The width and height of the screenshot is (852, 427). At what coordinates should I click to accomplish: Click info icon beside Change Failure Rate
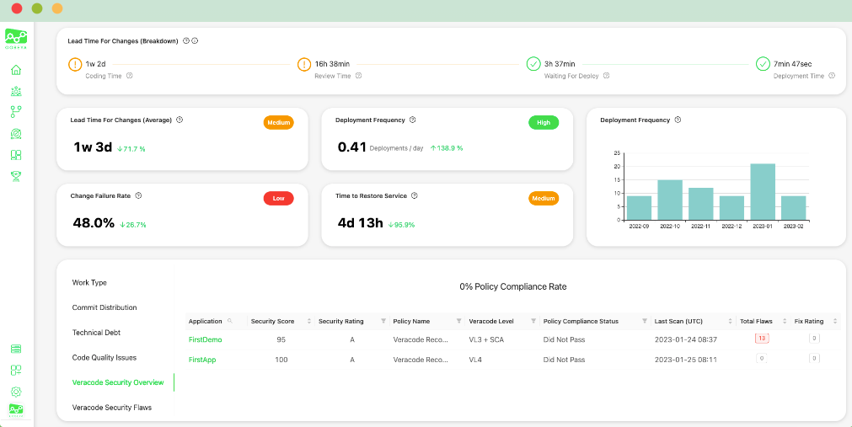(x=138, y=195)
